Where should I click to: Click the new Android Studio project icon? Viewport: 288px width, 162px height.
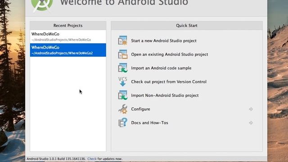click(123, 40)
